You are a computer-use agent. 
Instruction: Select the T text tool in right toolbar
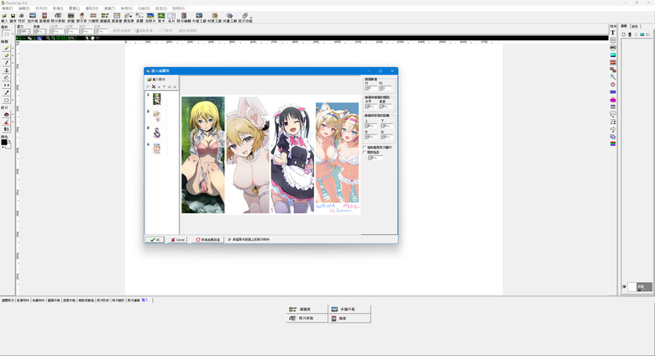(x=613, y=33)
